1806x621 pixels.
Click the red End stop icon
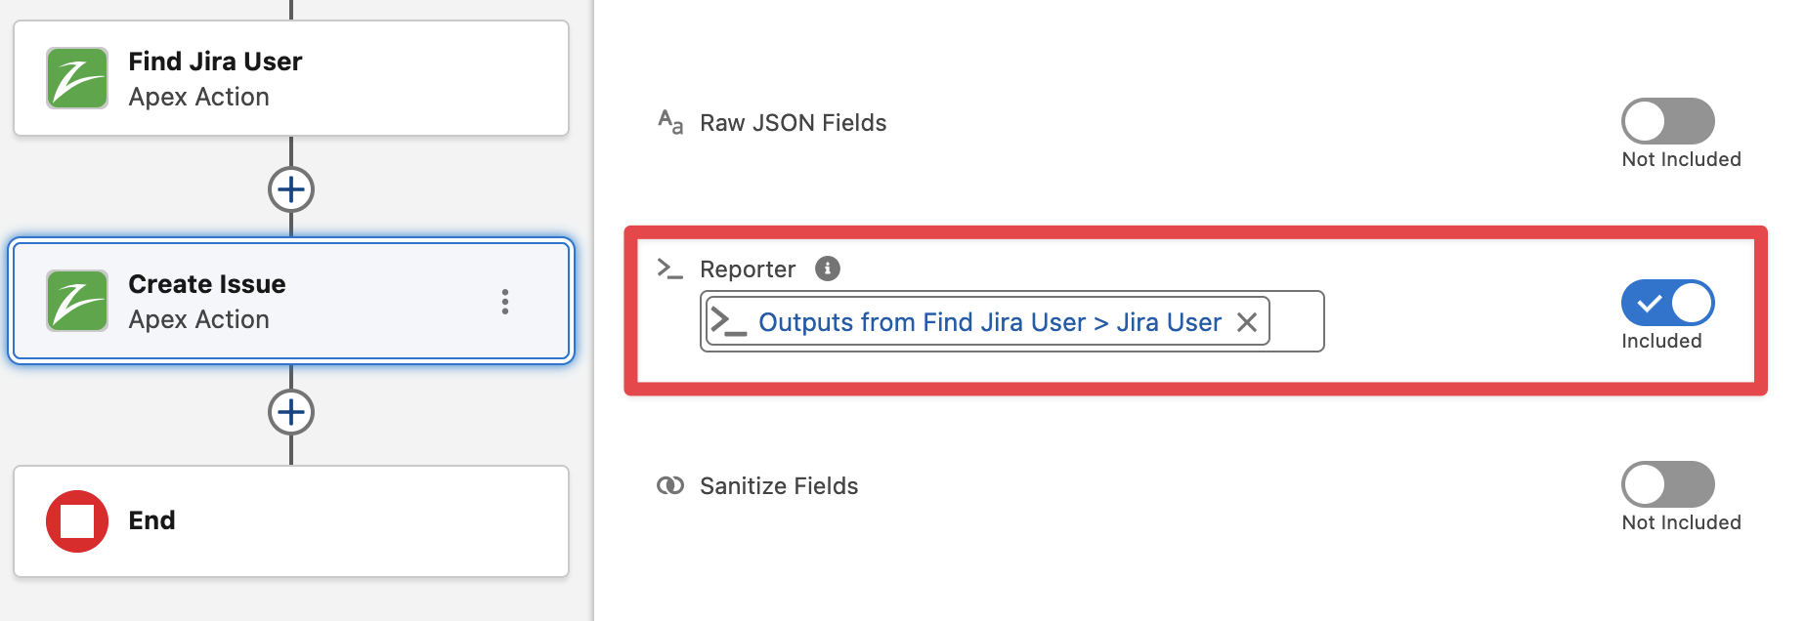coord(77,521)
